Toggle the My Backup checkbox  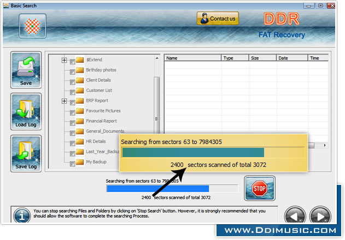coord(72,164)
